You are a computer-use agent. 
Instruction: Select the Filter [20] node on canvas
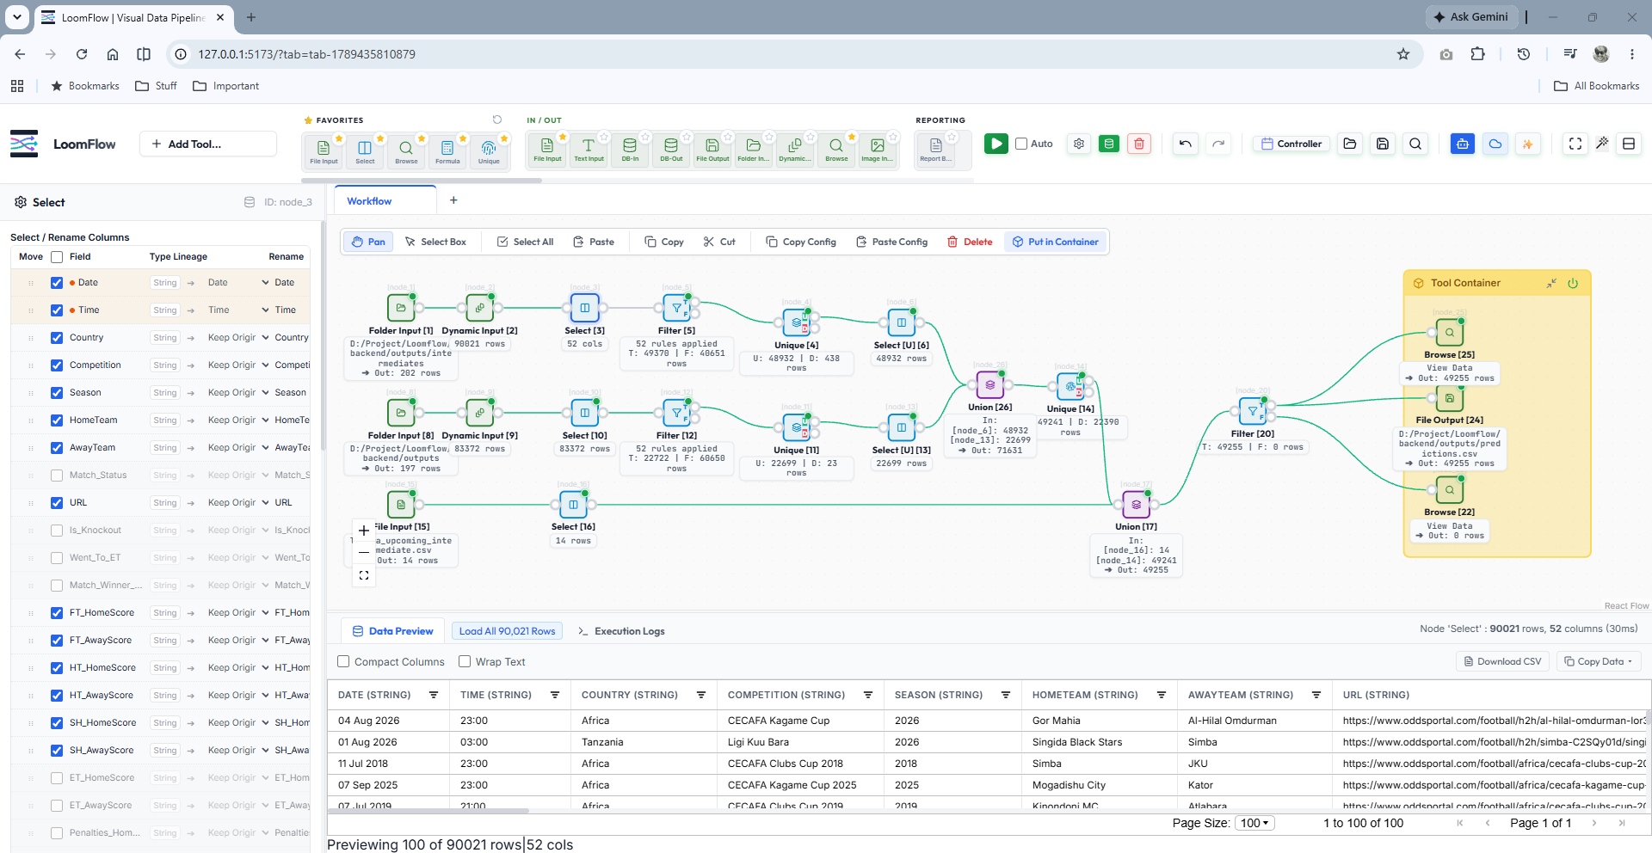click(1253, 411)
